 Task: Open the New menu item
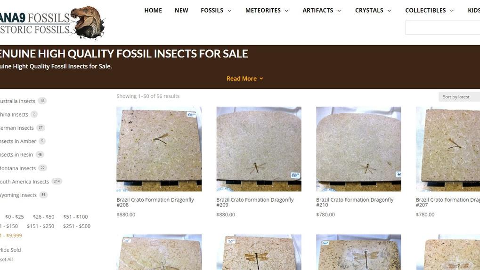click(x=181, y=10)
